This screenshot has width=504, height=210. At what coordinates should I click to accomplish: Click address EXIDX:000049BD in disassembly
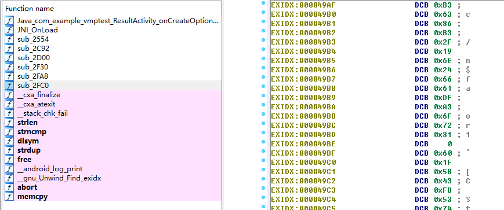pos(303,135)
